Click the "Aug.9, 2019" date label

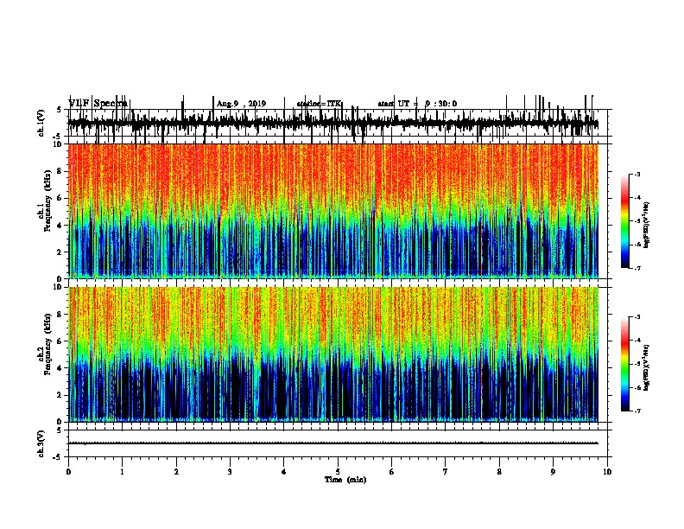tap(241, 104)
